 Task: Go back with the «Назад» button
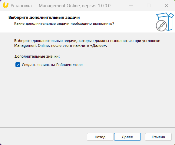point(100,137)
